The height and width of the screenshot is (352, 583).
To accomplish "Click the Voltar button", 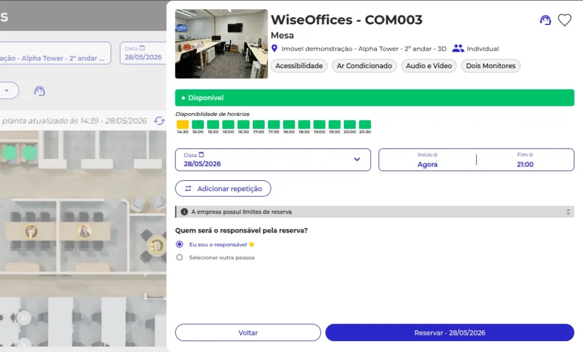I will click(x=248, y=333).
